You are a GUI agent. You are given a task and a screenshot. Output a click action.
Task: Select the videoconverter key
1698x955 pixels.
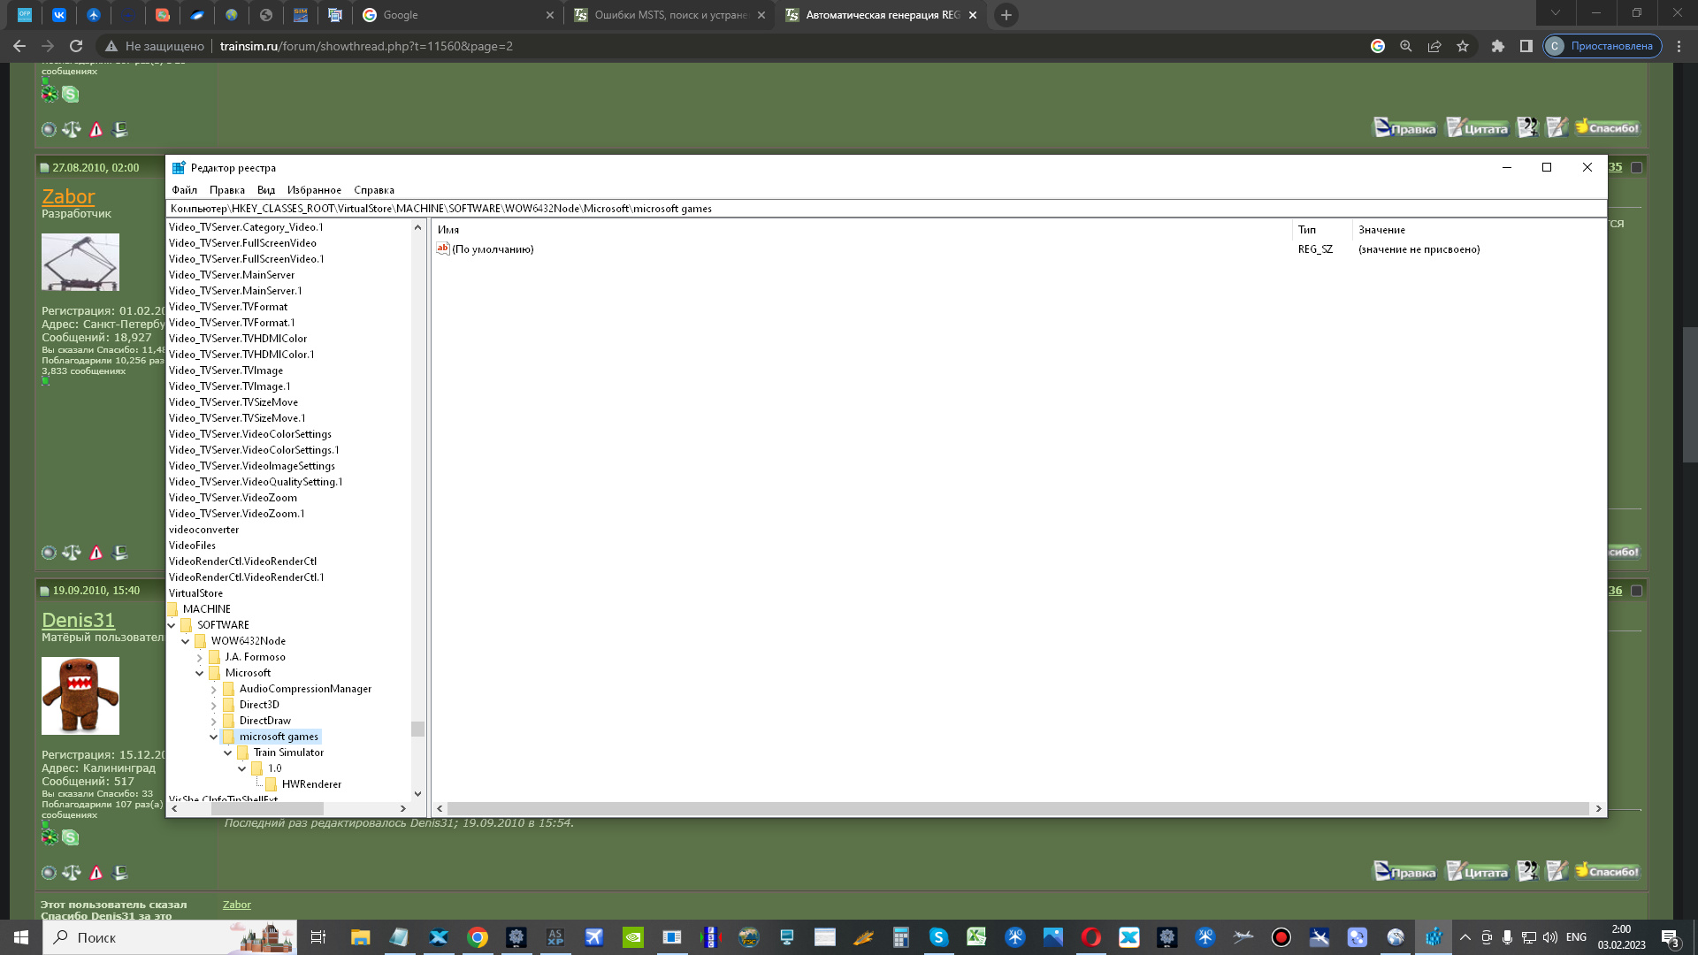point(203,530)
